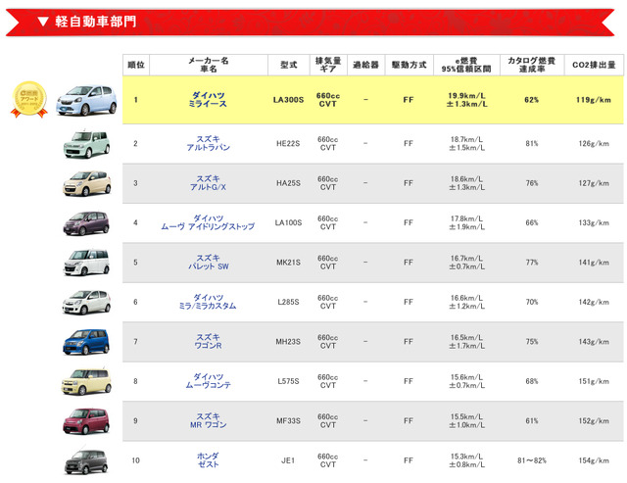The width and height of the screenshot is (627, 483).
Task: Select the スズキ ワゴンR link
Action: 208,342
